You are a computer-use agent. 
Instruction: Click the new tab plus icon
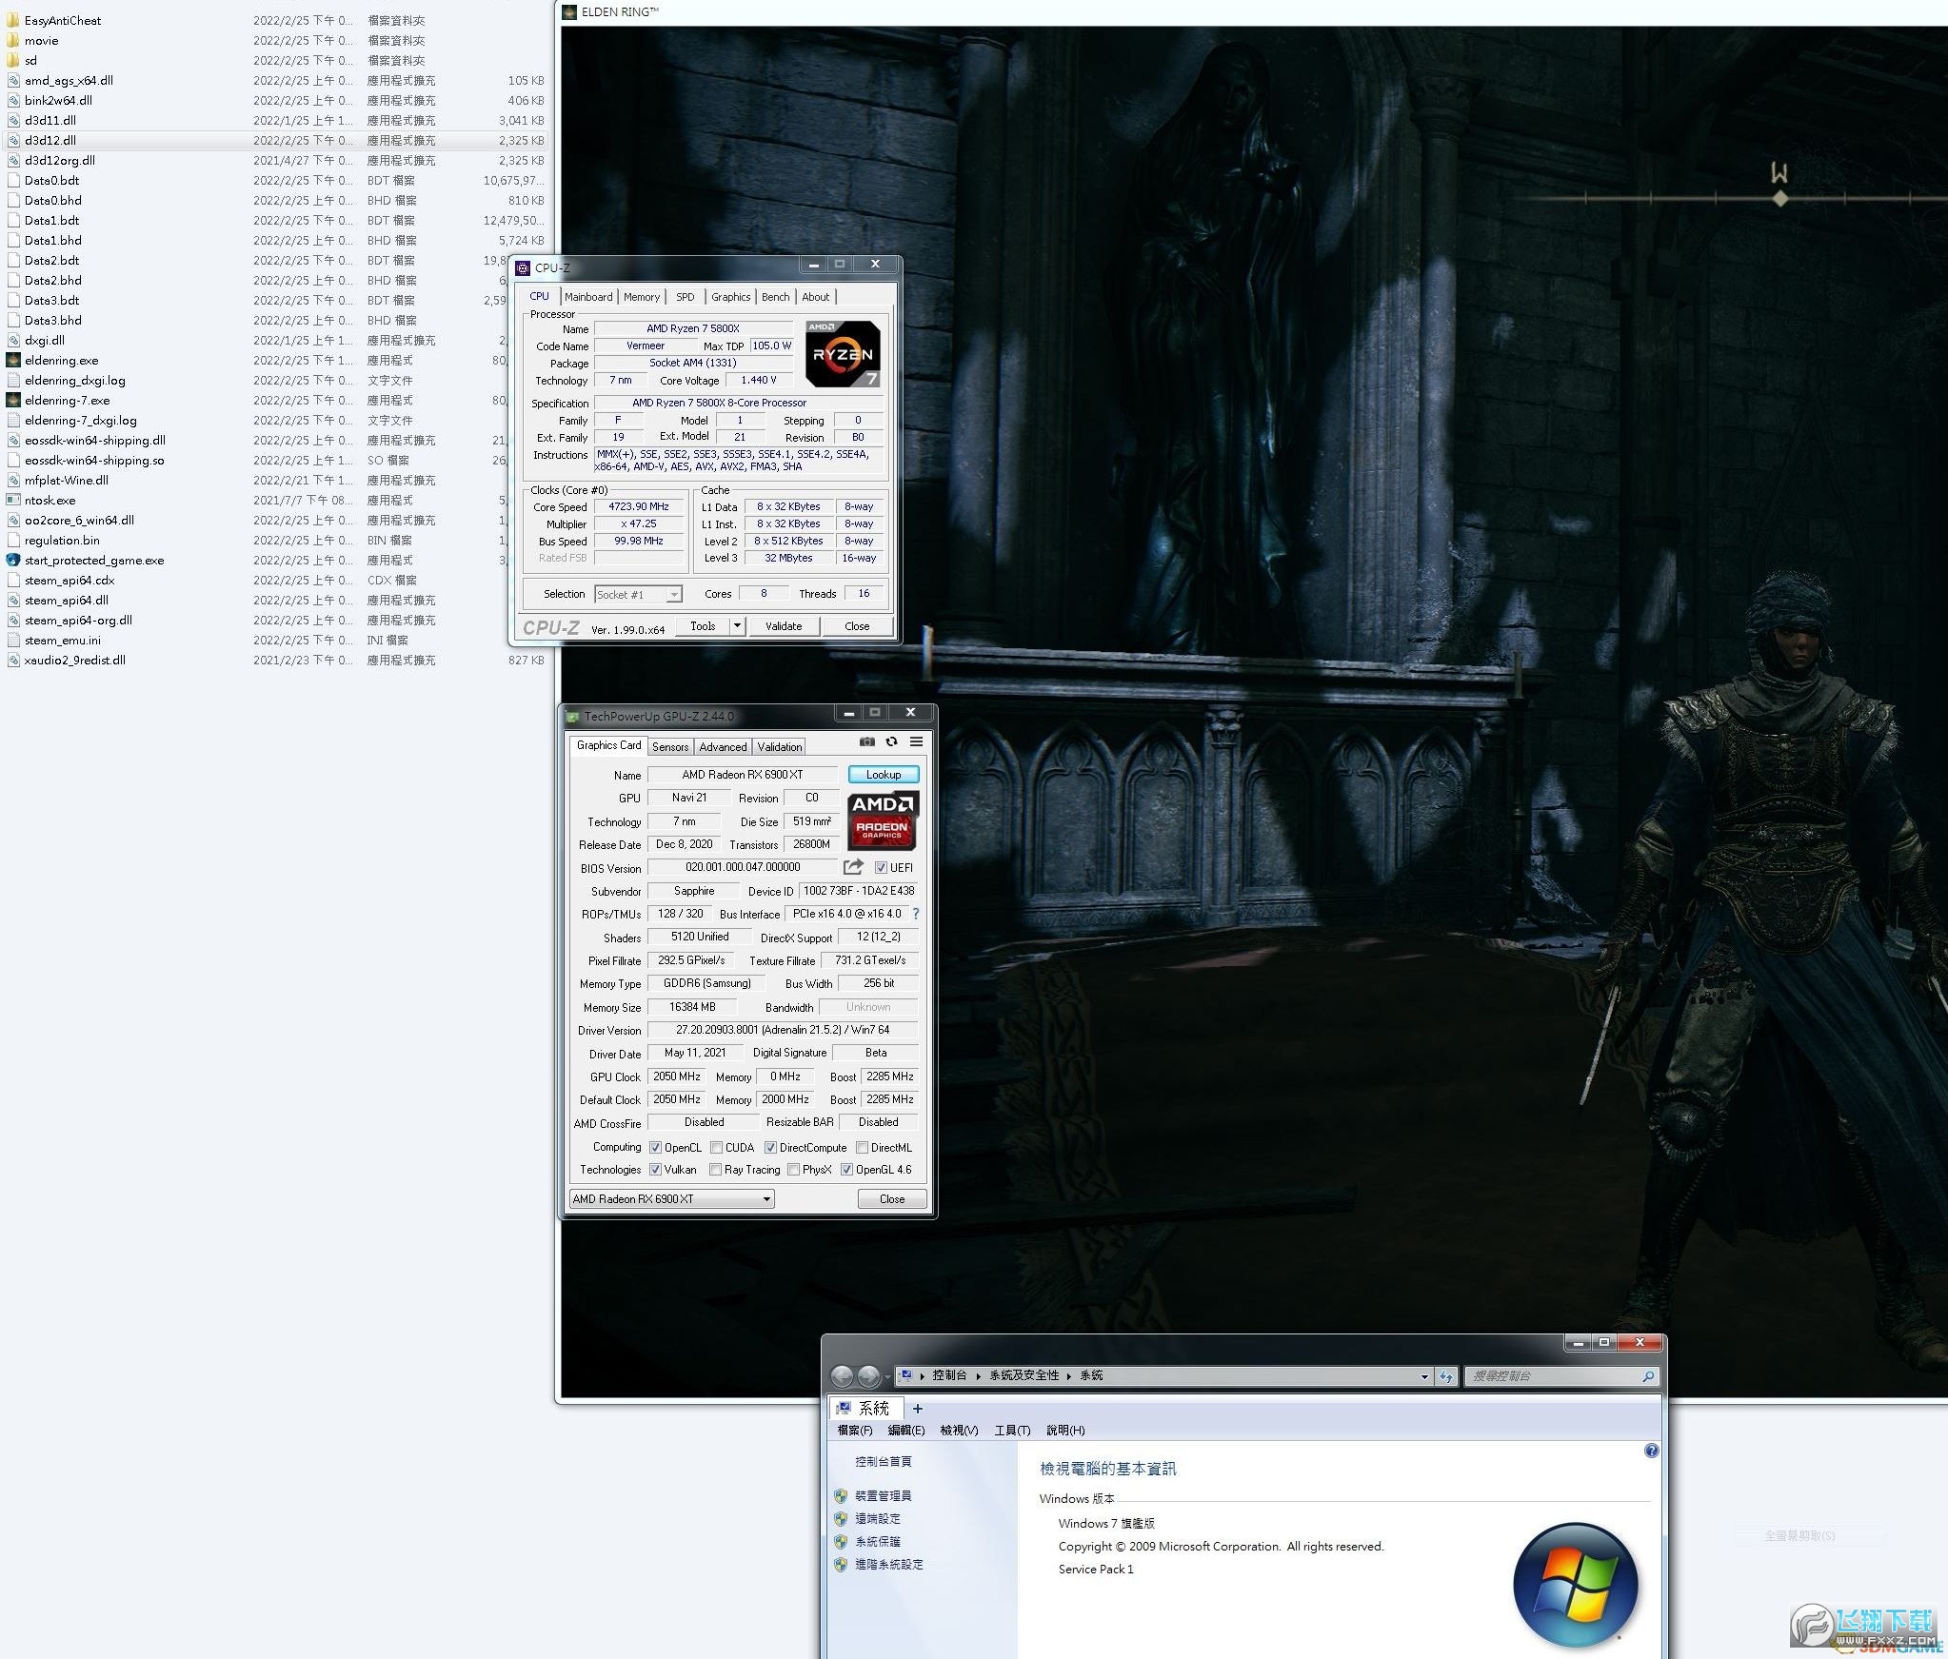click(x=918, y=1409)
